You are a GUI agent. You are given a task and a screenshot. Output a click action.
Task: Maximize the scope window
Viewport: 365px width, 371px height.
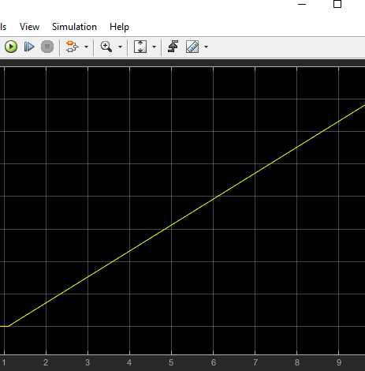coord(337,4)
